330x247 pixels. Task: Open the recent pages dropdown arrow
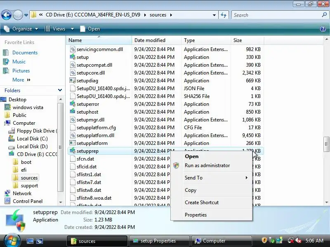point(26,15)
